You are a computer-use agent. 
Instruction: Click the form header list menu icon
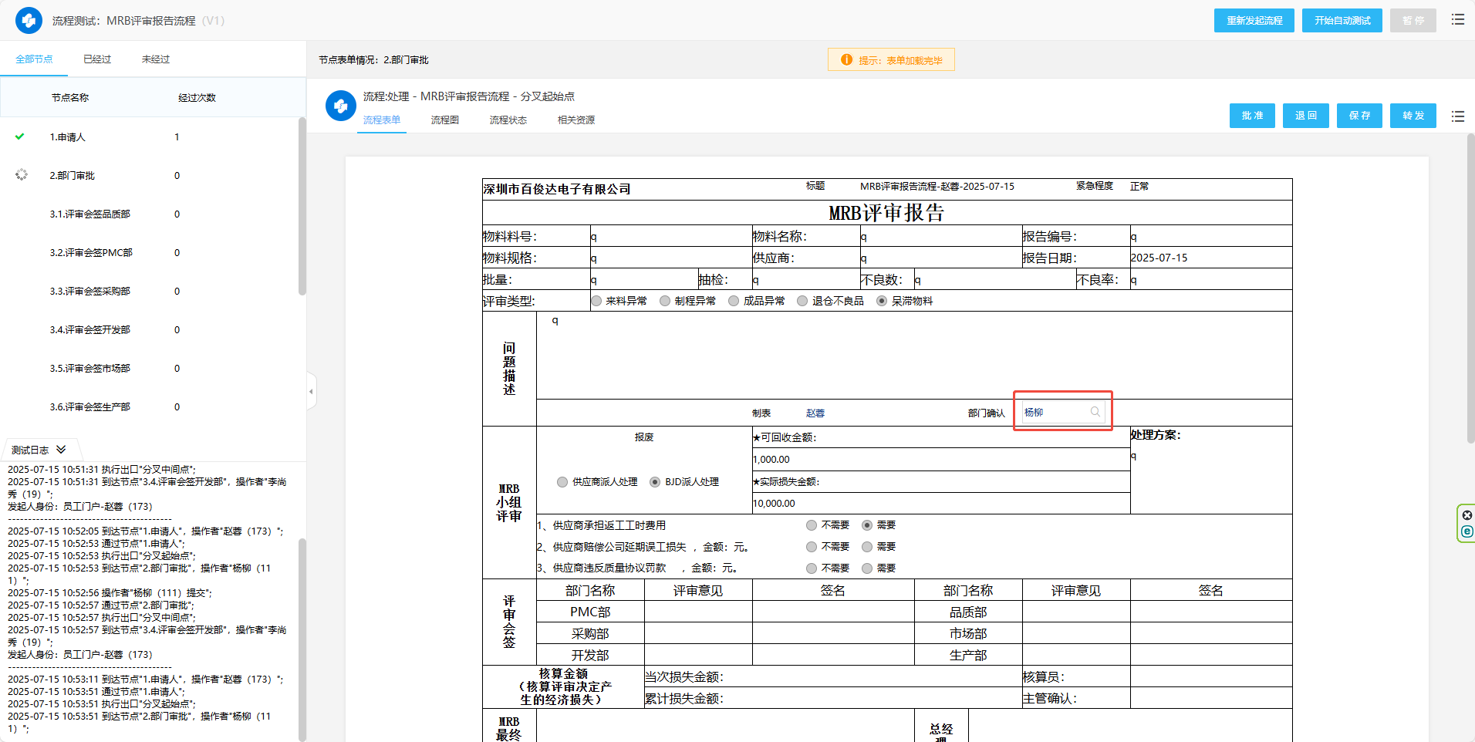click(x=1457, y=116)
